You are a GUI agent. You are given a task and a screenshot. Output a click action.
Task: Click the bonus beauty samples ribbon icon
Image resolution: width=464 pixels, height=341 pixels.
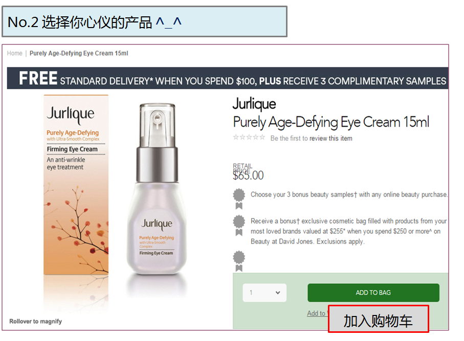coord(239,199)
